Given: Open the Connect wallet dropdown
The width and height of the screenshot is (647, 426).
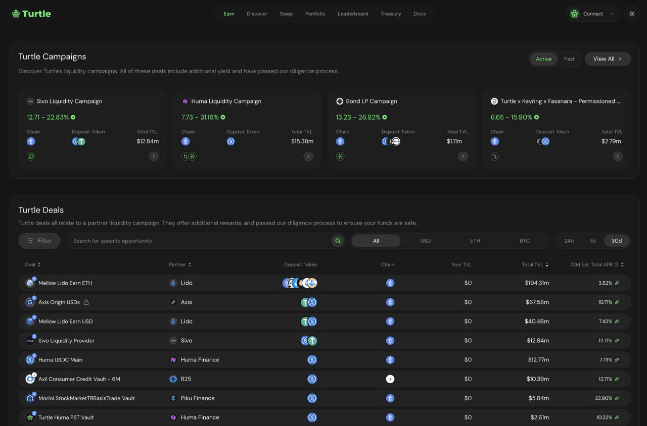Looking at the screenshot, I should pos(593,14).
